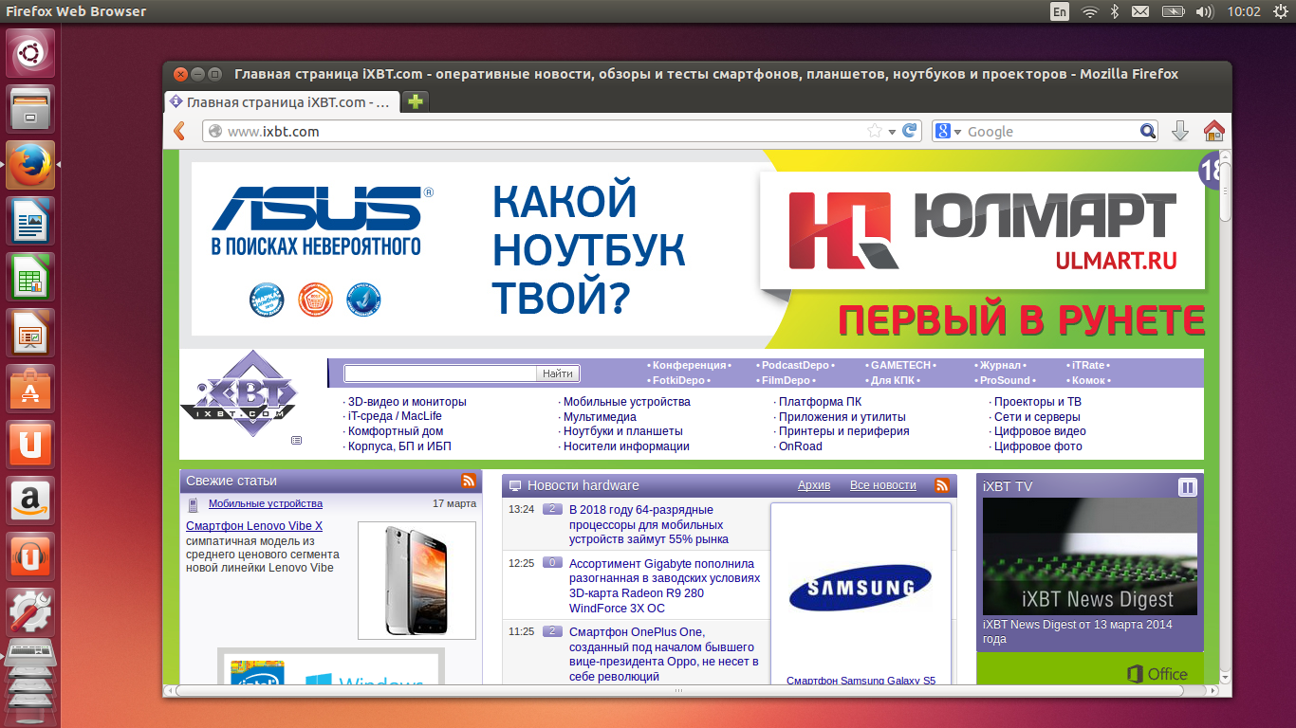Pause the iXBT TV player
The width and height of the screenshot is (1296, 728).
[1188, 487]
